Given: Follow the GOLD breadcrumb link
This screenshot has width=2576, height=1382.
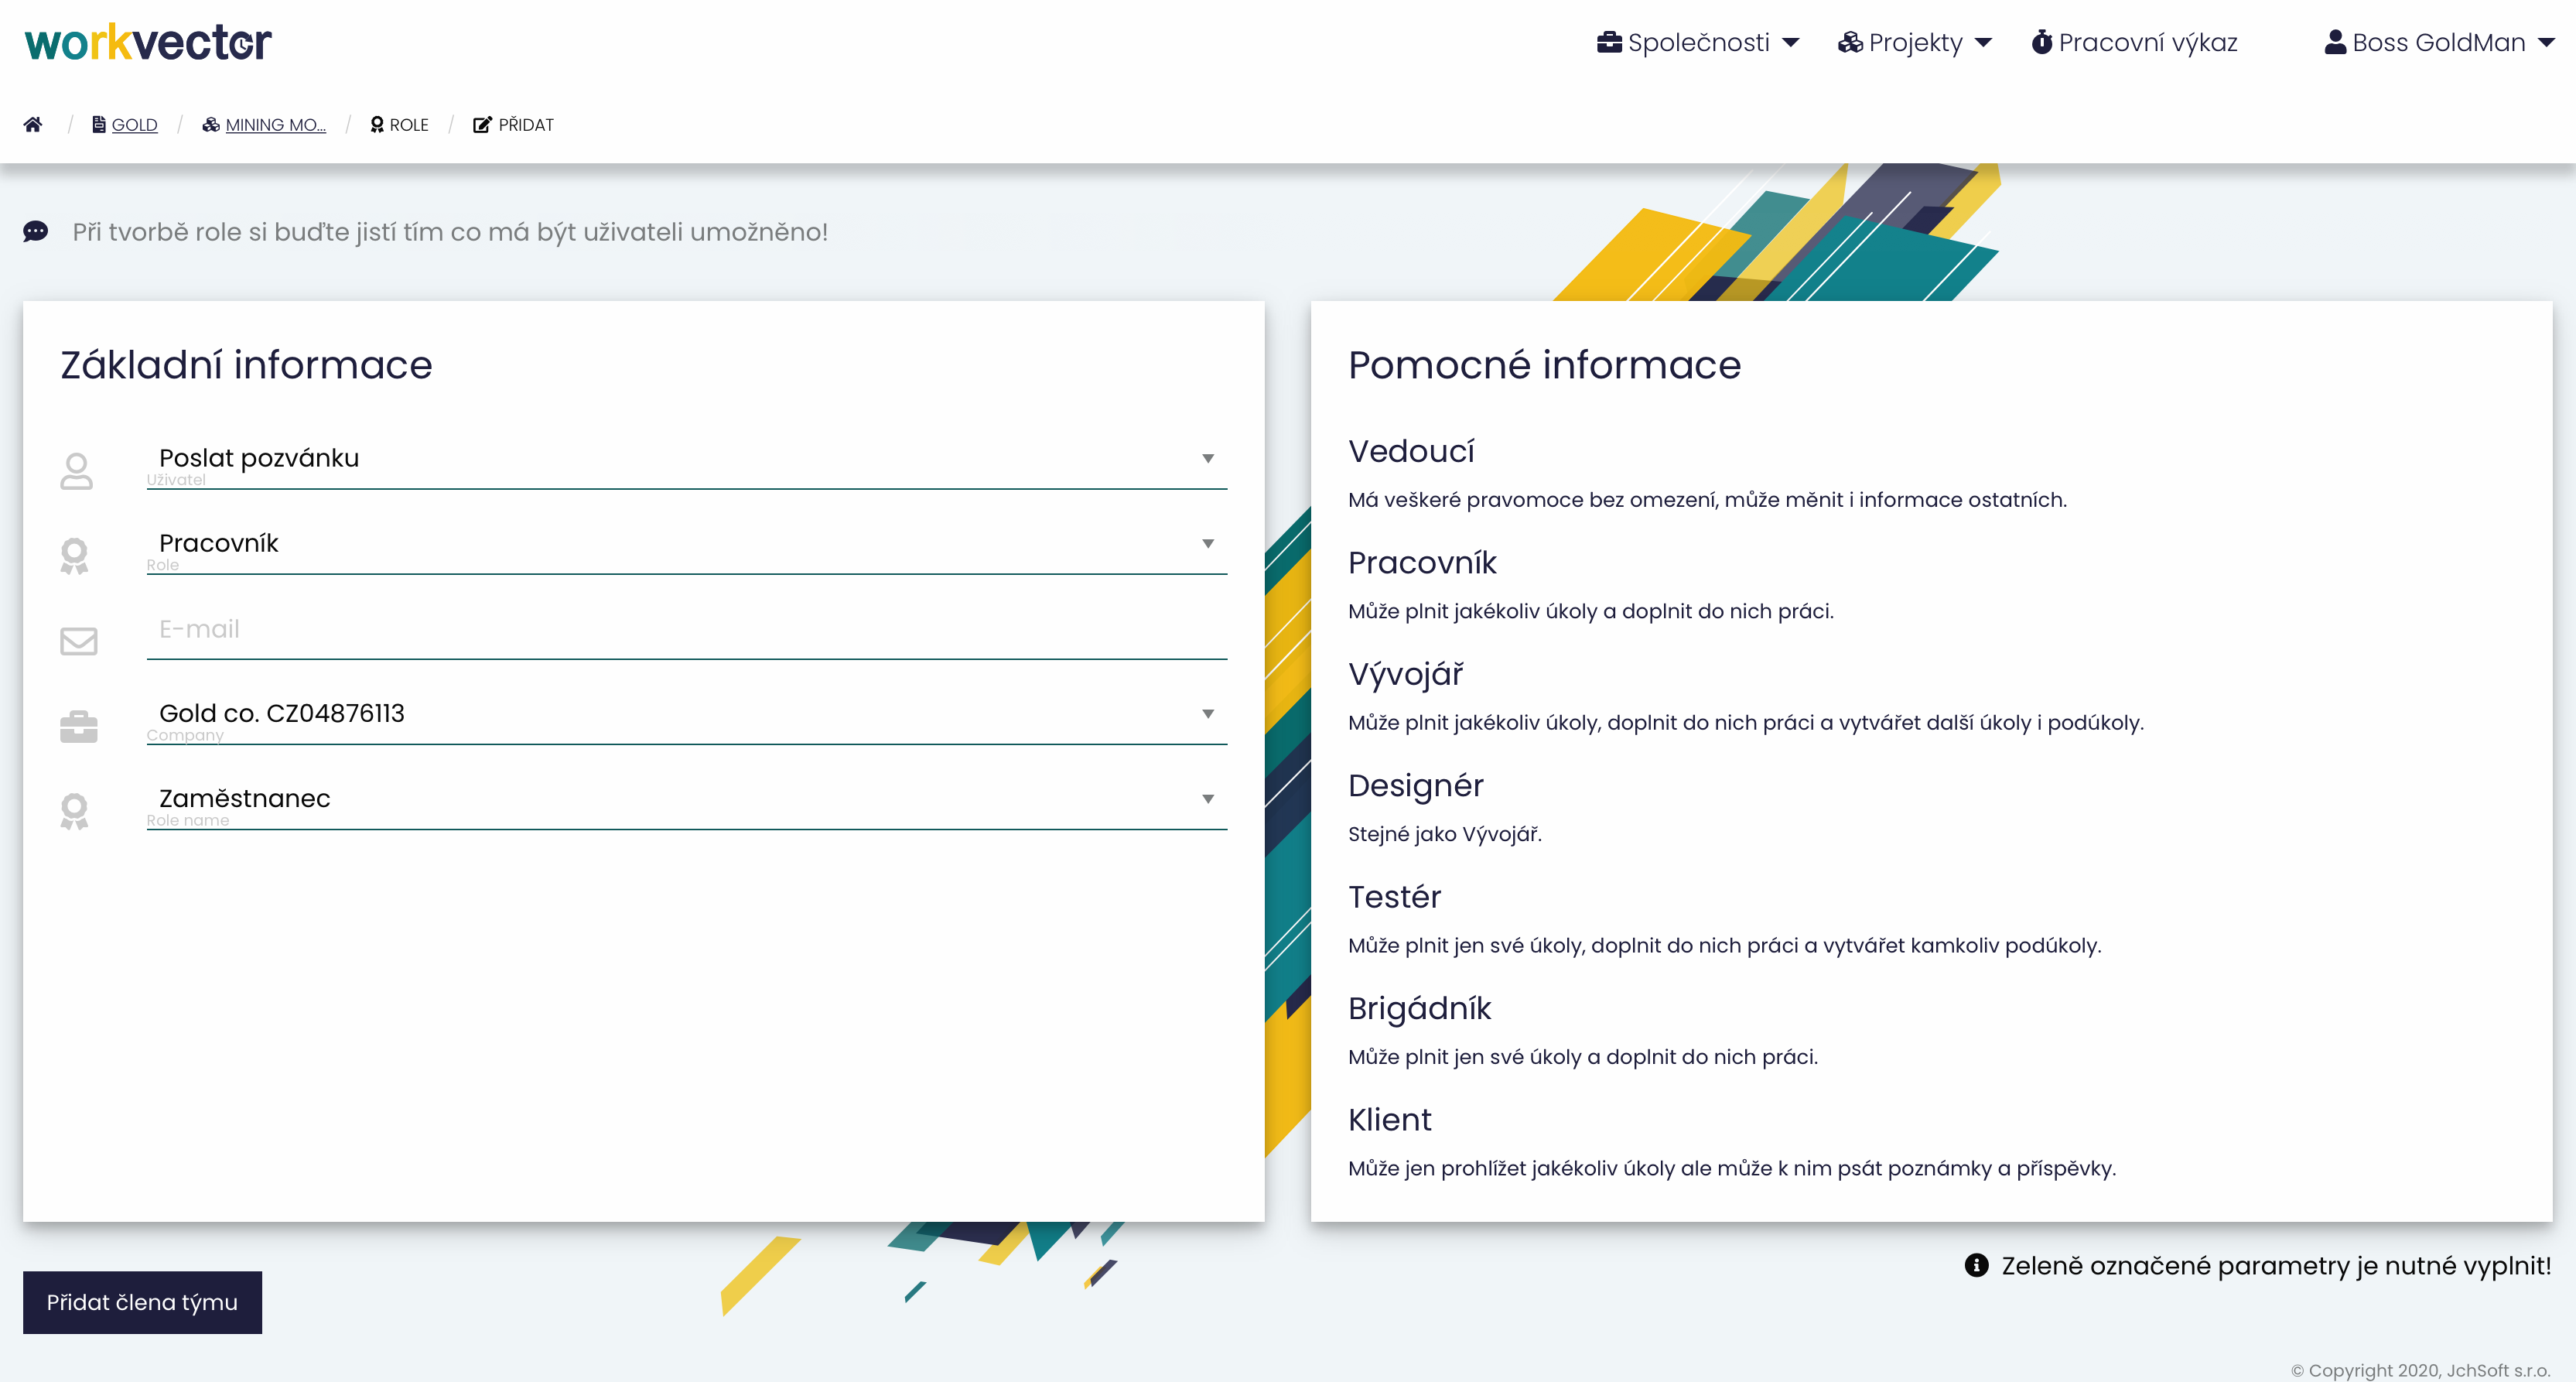Looking at the screenshot, I should (134, 125).
